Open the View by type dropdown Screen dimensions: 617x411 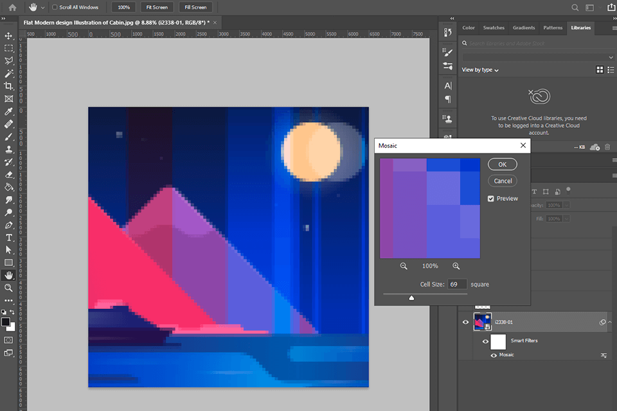pyautogui.click(x=480, y=70)
